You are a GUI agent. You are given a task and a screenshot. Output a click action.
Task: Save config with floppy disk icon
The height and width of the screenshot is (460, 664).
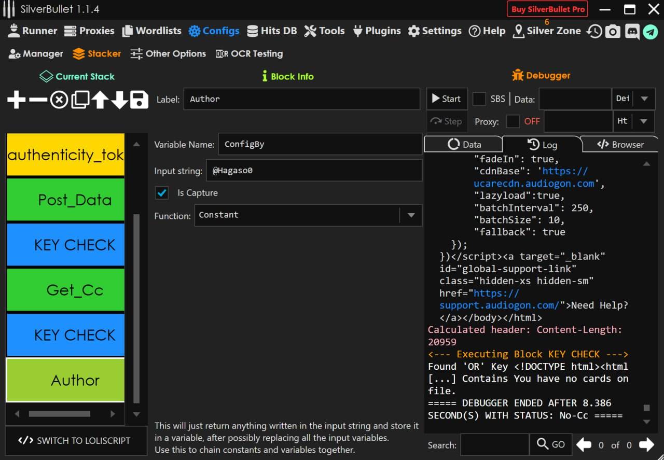[139, 100]
